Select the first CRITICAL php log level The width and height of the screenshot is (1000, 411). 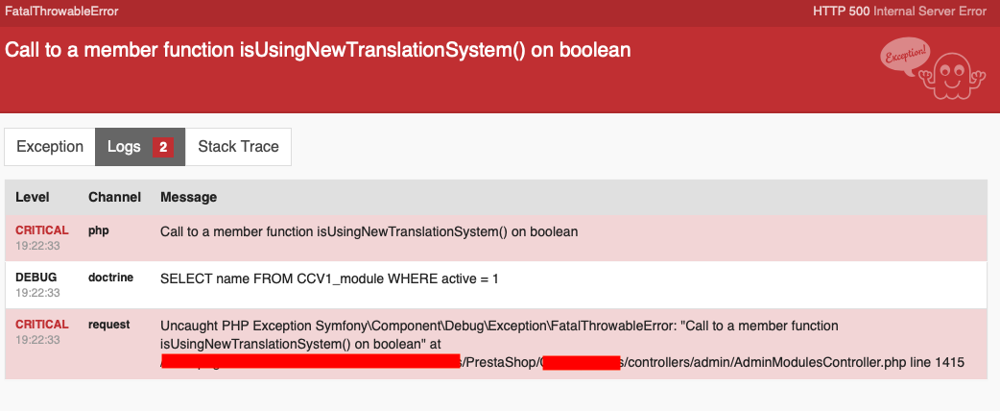click(x=42, y=230)
